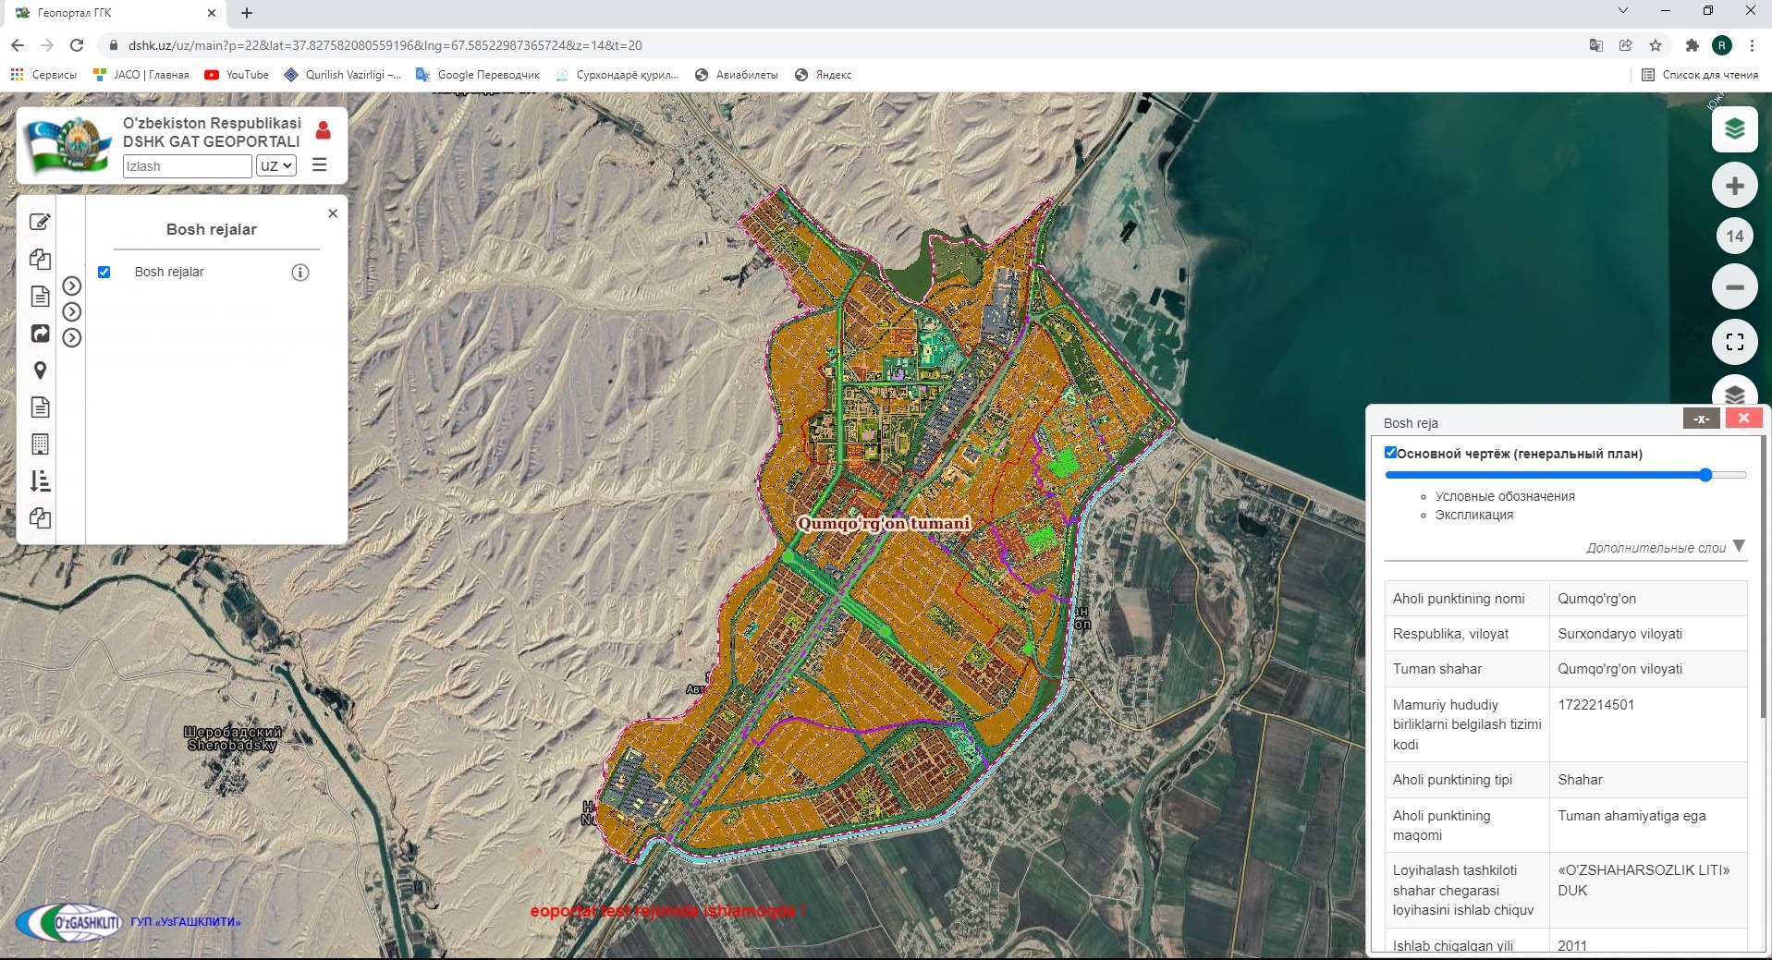Open the green layers button on map

1734,129
